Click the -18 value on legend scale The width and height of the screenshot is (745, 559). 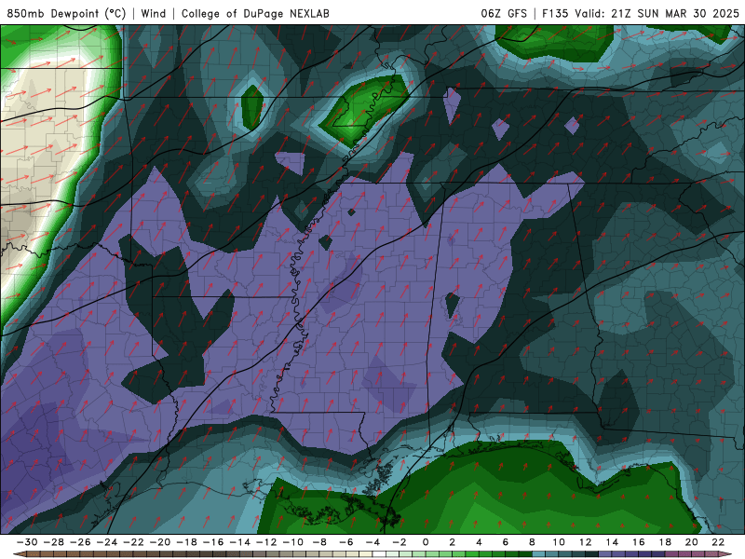point(187,542)
